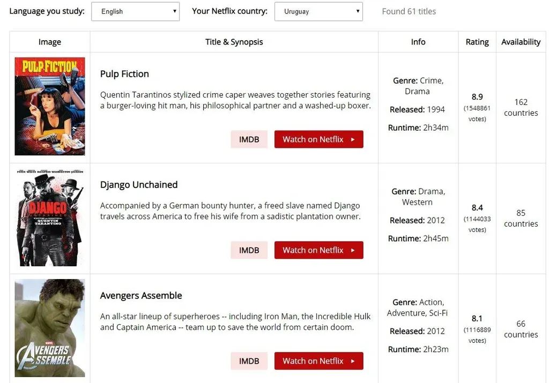Click the Avengers Assemble synopsis paragraph
Image resolution: width=549 pixels, height=383 pixels.
pyautogui.click(x=235, y=322)
